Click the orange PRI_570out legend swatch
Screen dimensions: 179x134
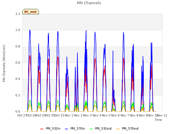(x=118, y=129)
